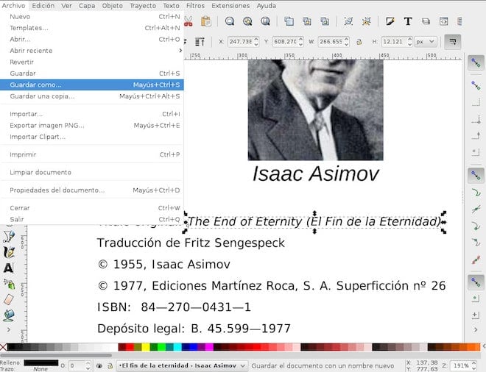Toggle snap to path intersections
Image resolution: width=486 pixels, height=372 pixels.
tap(476, 210)
